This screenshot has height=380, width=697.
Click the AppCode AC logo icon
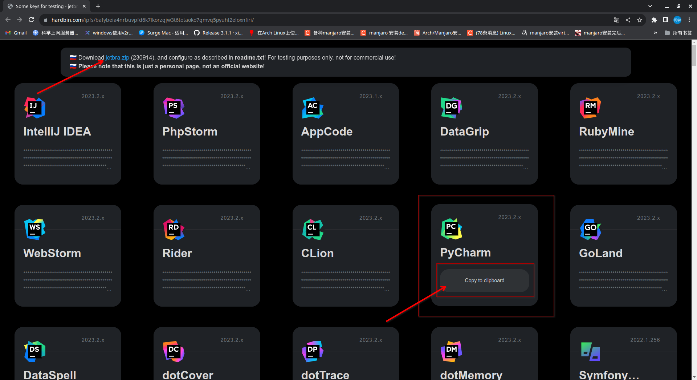[x=313, y=108]
